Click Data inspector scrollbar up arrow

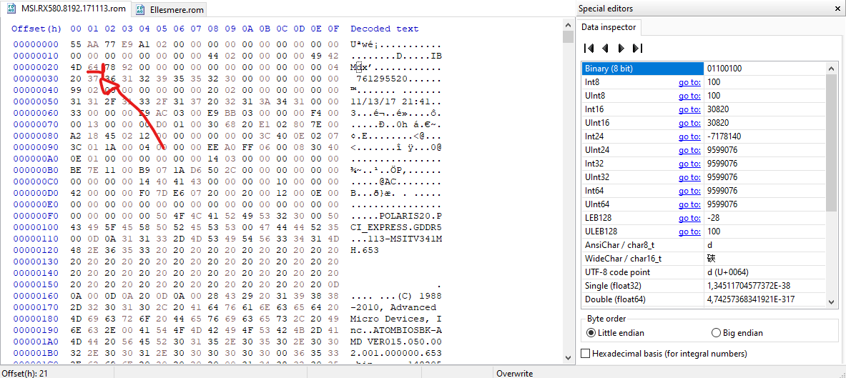coord(832,67)
